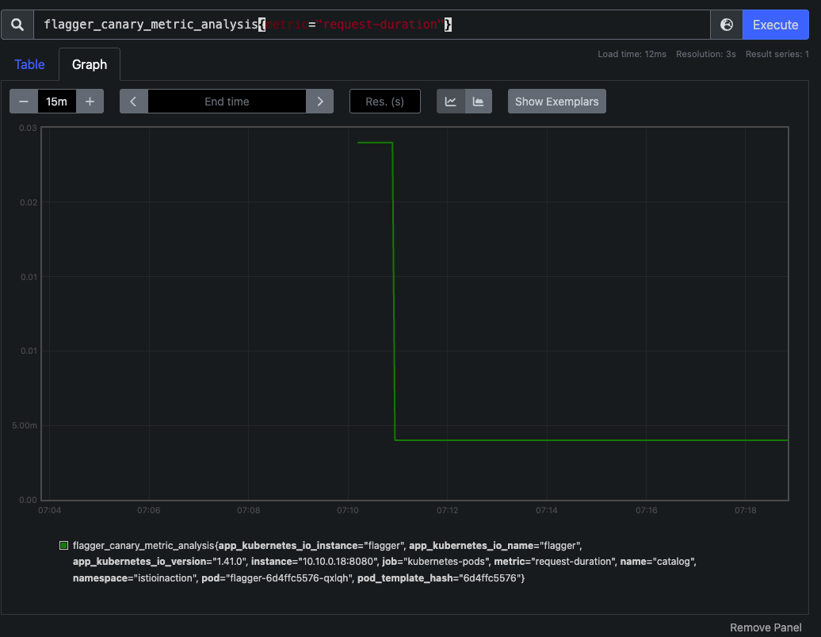Click the 07:04 x-axis label
The width and height of the screenshot is (821, 637).
click(50, 510)
